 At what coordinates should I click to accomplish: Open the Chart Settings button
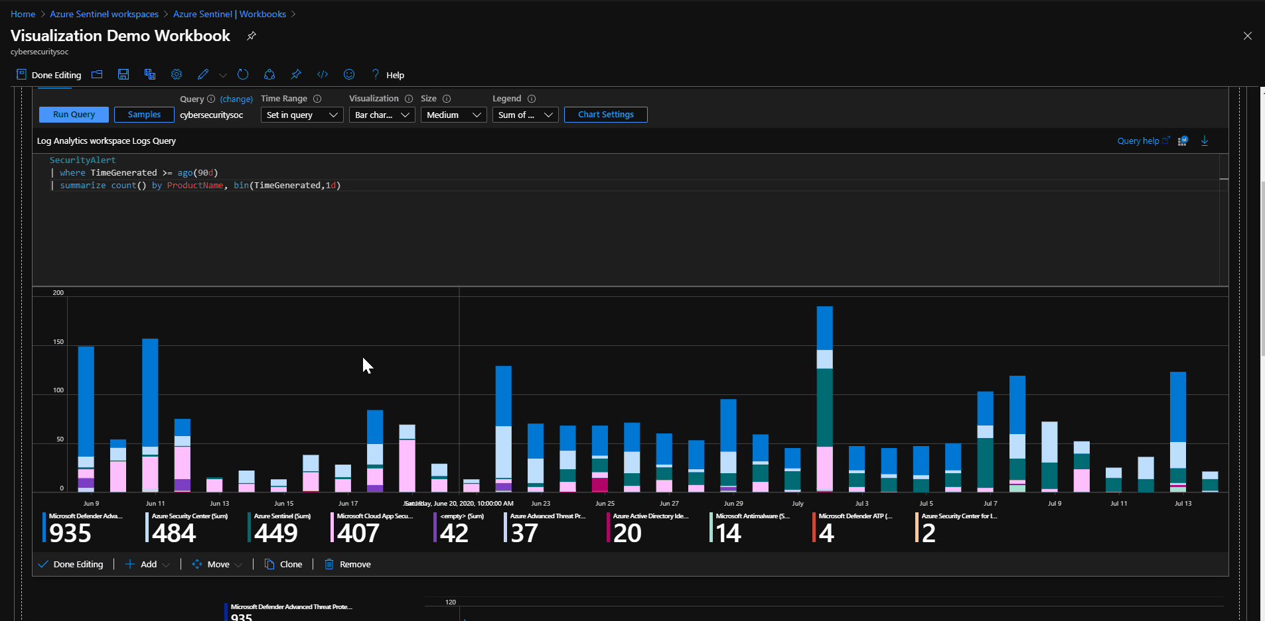[605, 114]
